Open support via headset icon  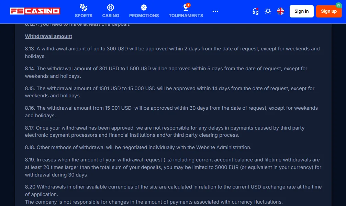[256, 11]
